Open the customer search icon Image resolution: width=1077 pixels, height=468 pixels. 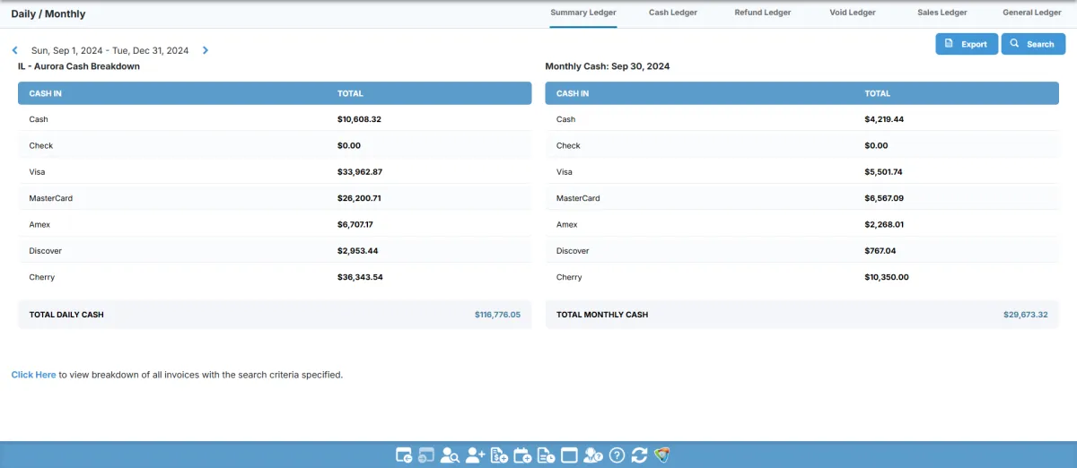pyautogui.click(x=451, y=455)
